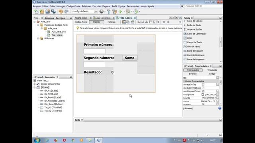The width and height of the screenshot is (255, 143).
Task: Maximize the editor window with the top-right icon
Action: 180,17
